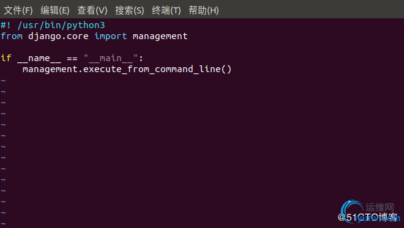Click the @51CTO博客 watermark text
The image size is (404, 228).
click(x=367, y=218)
